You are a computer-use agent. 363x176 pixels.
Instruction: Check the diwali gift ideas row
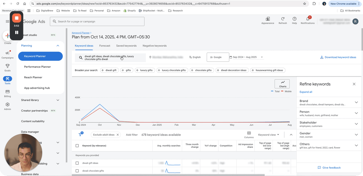(77, 163)
